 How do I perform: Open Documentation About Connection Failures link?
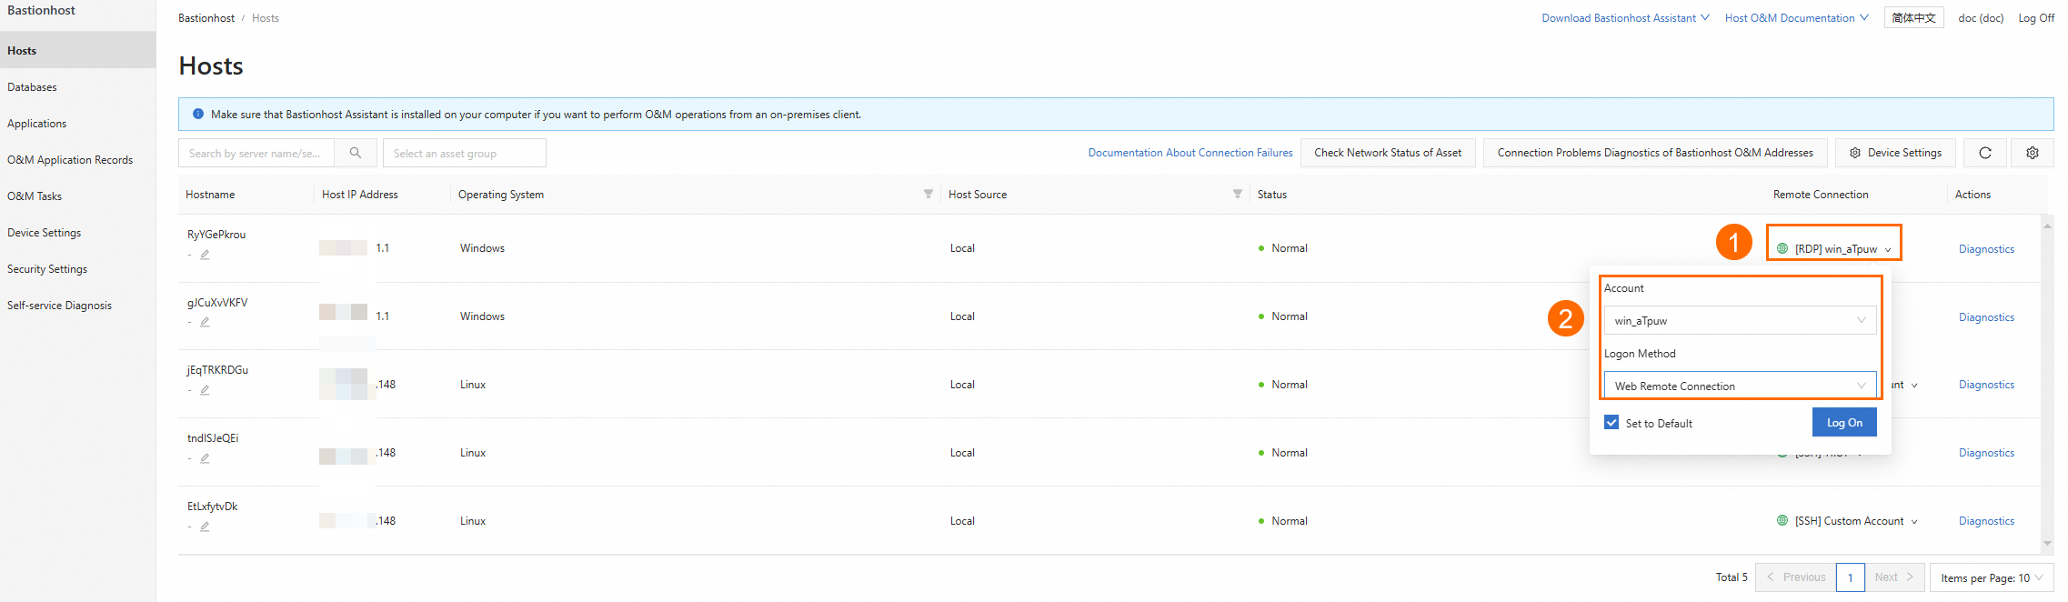point(1190,153)
